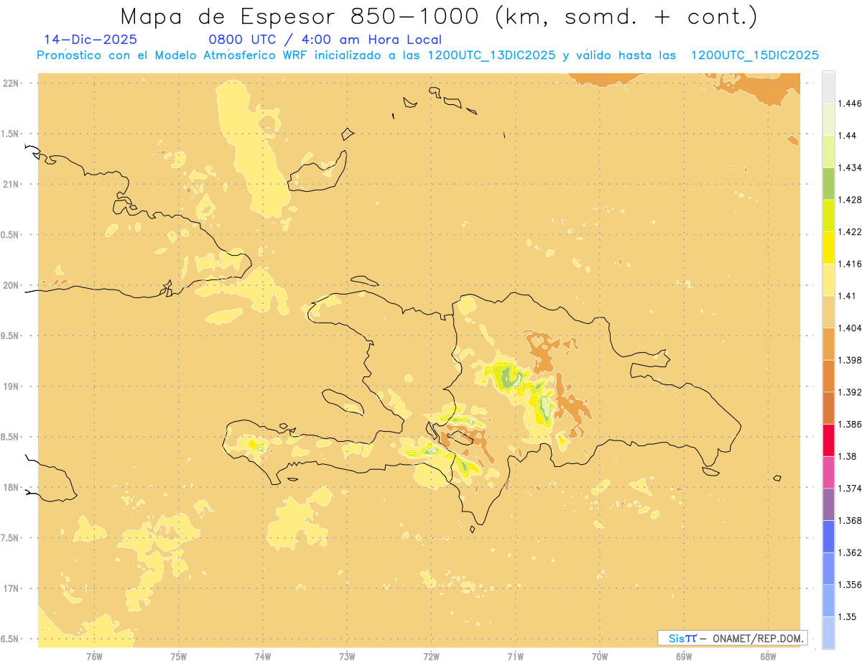The width and height of the screenshot is (862, 666).
Task: Click the latitude label "17N"
Action: [11, 588]
